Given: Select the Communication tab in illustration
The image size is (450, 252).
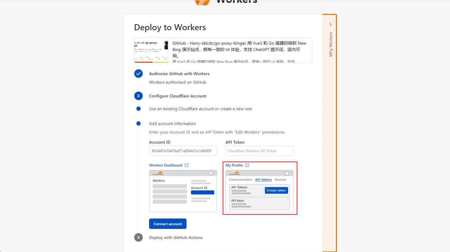Looking at the screenshot, I should (240, 179).
